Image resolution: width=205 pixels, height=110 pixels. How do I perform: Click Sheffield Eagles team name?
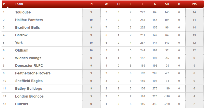click(x=29, y=81)
